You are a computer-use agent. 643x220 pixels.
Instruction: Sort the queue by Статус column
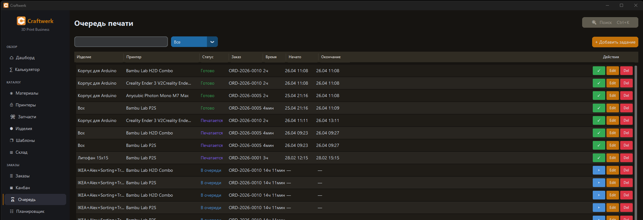tap(208, 57)
